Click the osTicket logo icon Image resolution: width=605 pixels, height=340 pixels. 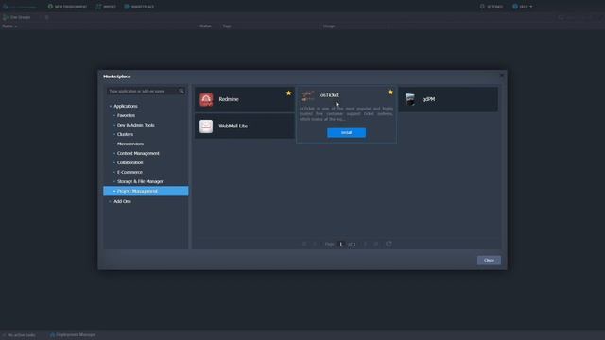pyautogui.click(x=307, y=95)
